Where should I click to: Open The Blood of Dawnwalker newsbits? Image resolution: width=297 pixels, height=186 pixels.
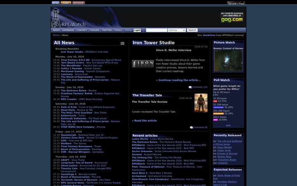pyautogui.click(x=83, y=77)
